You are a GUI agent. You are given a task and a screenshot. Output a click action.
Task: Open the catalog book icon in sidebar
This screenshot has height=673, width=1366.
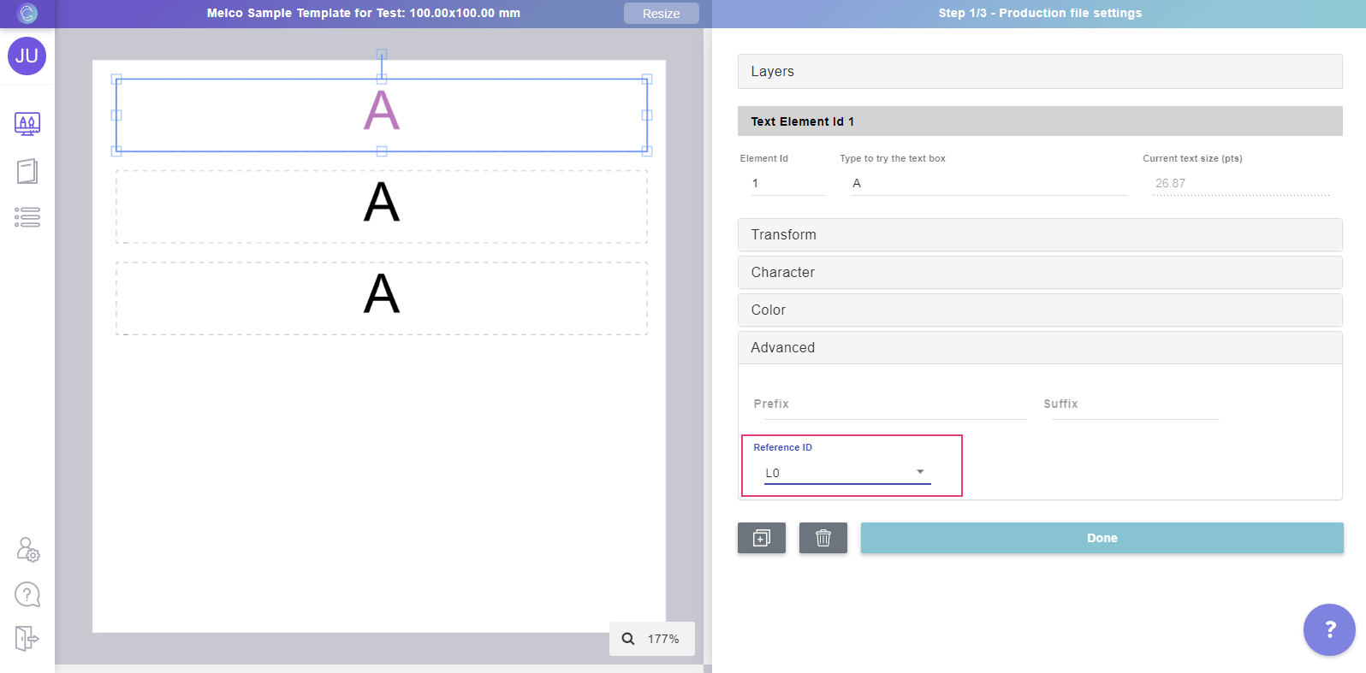click(x=27, y=171)
